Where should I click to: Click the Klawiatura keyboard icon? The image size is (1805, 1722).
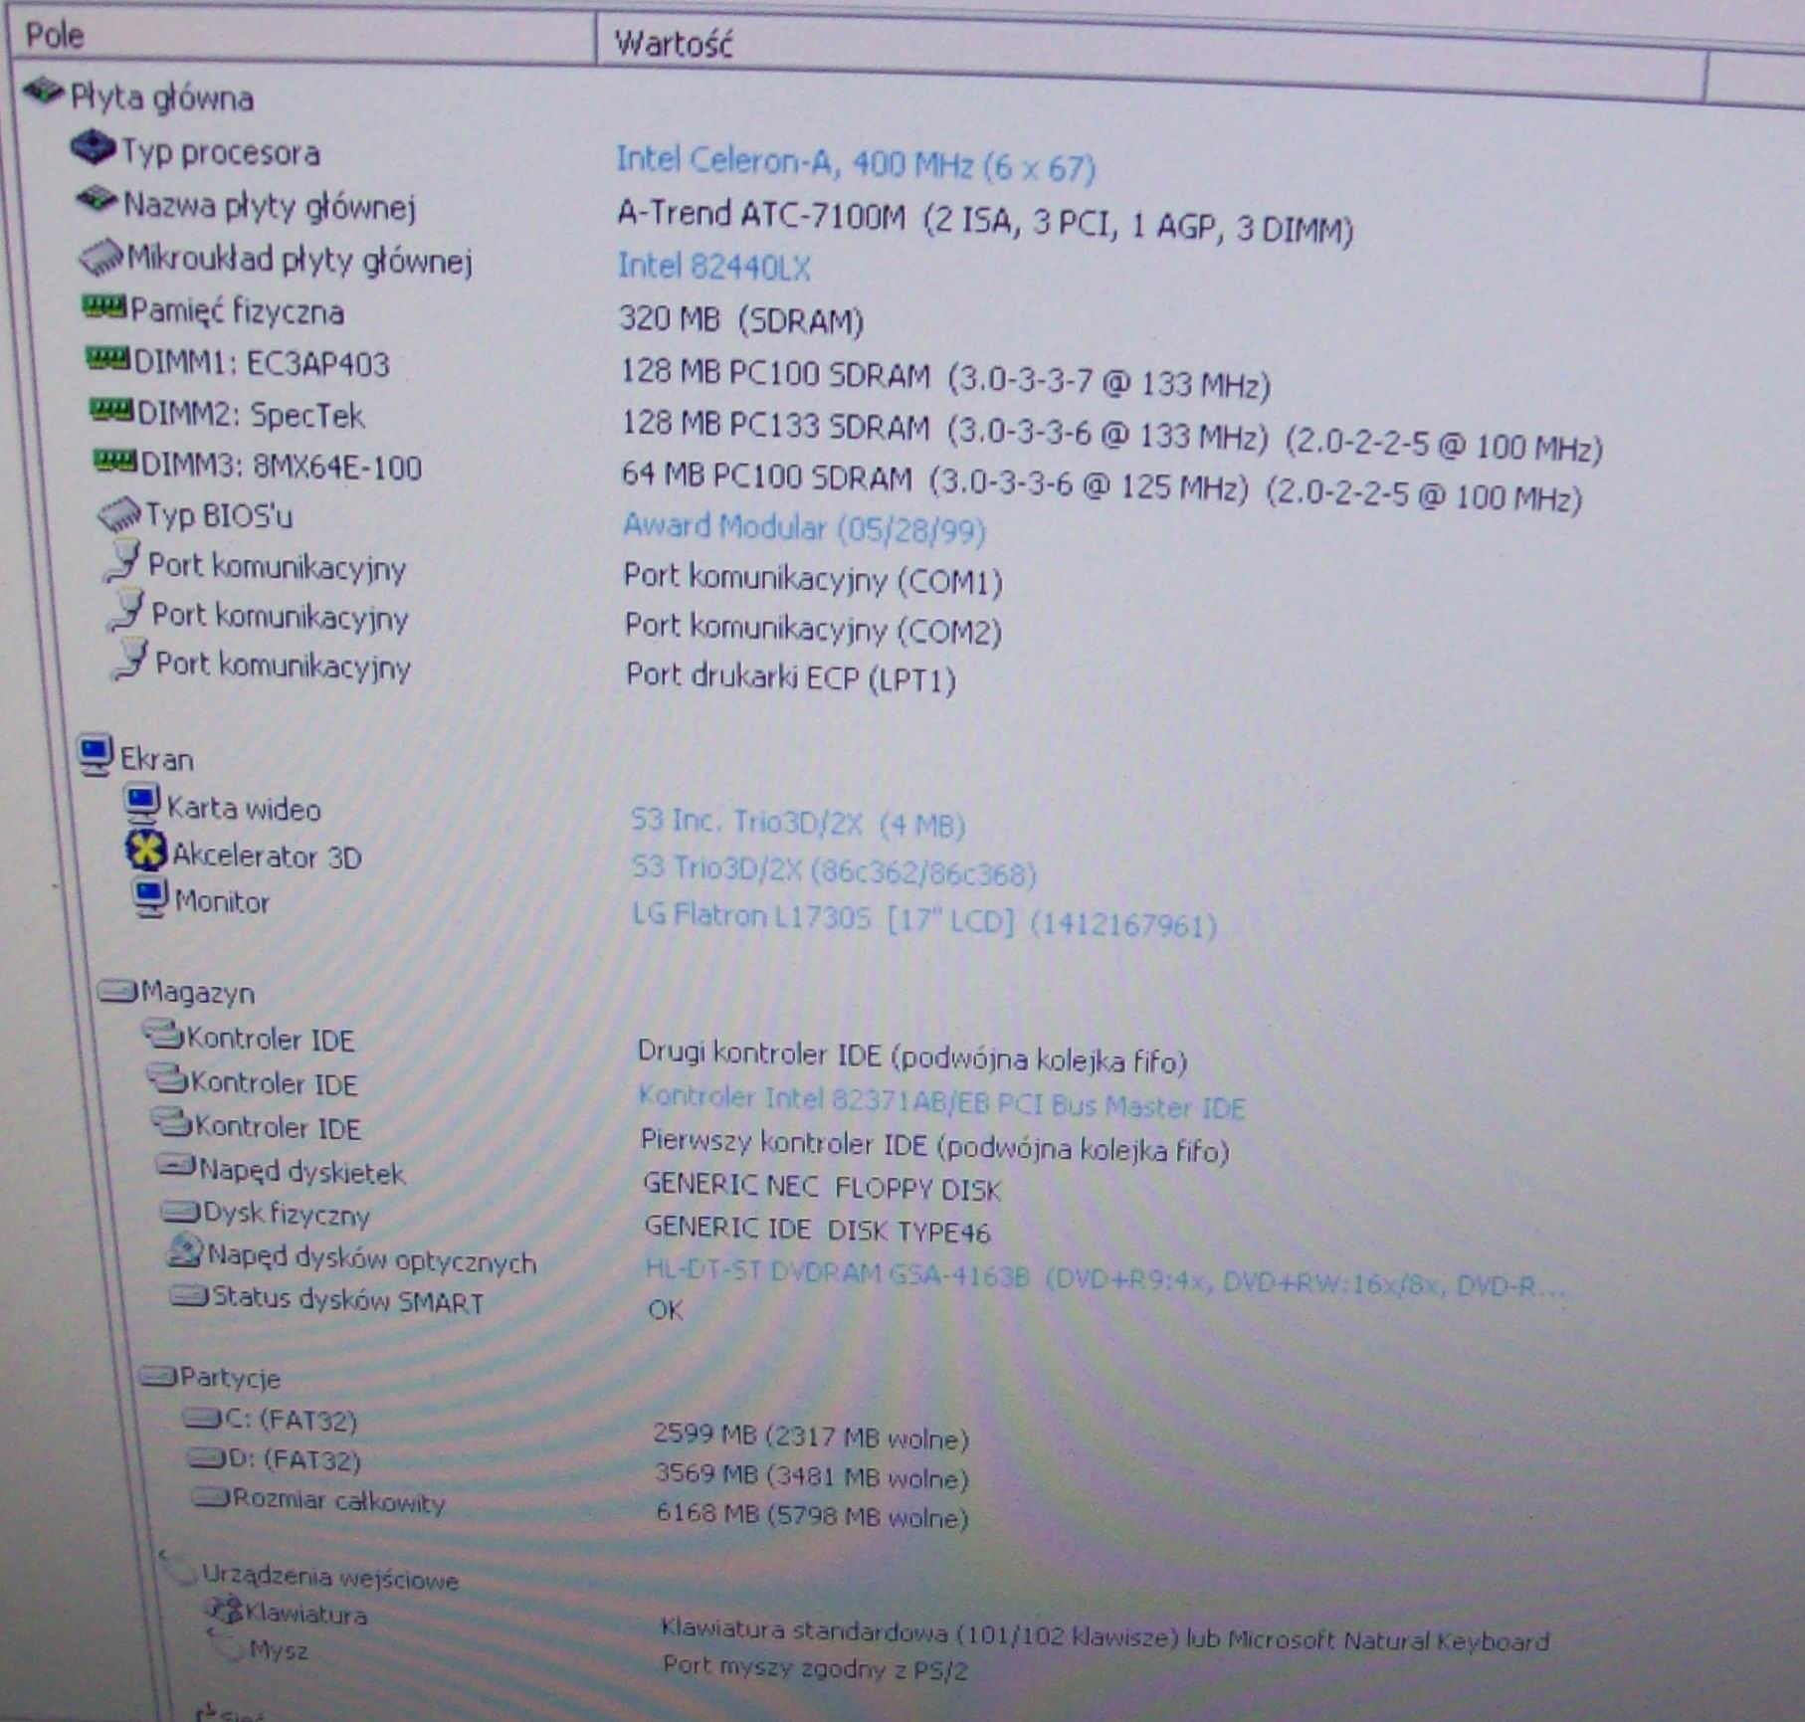225,1609
